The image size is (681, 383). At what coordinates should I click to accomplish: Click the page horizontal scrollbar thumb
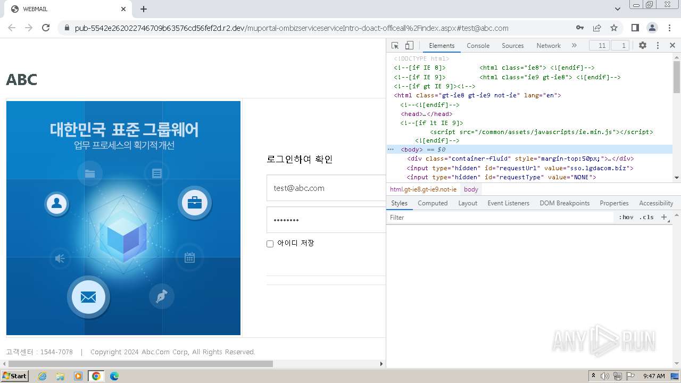139,364
